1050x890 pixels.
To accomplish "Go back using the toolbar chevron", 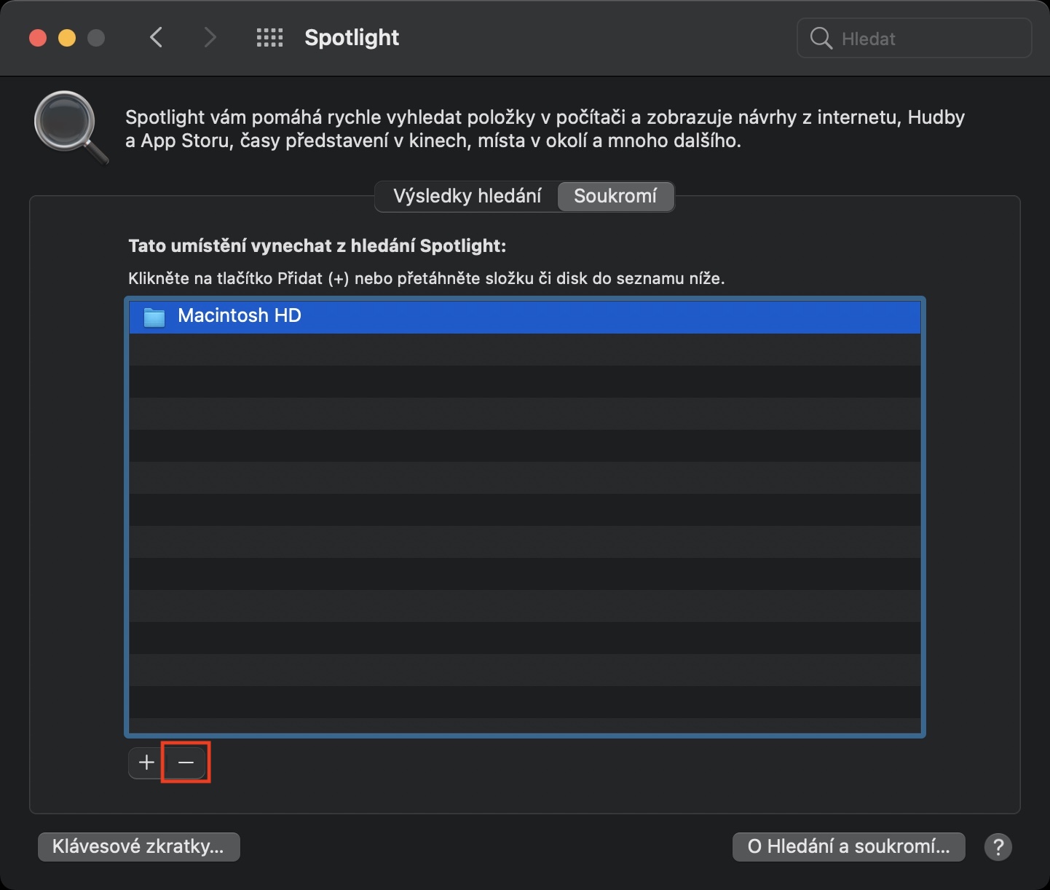I will point(156,38).
